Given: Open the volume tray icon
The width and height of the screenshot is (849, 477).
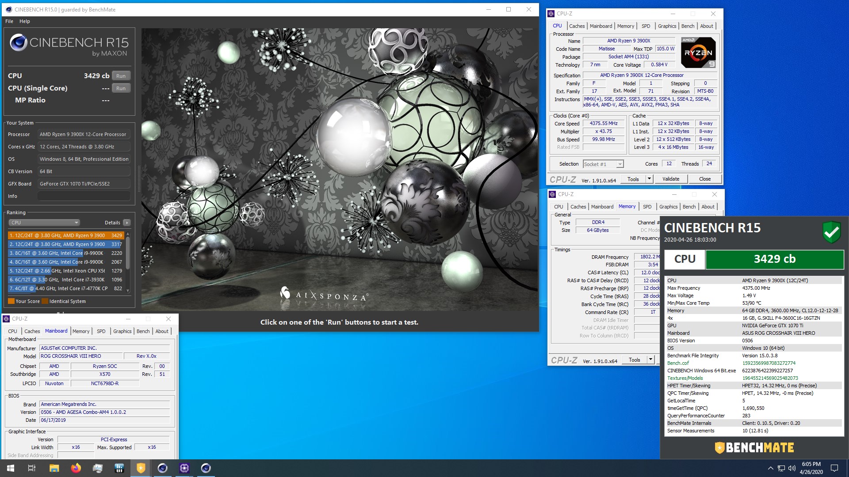Looking at the screenshot, I should point(792,468).
